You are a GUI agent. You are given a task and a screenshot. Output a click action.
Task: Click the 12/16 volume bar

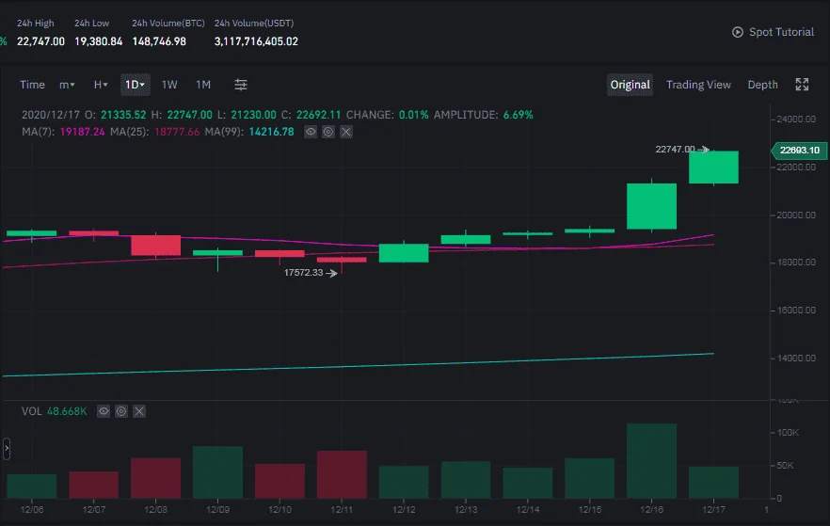point(651,461)
